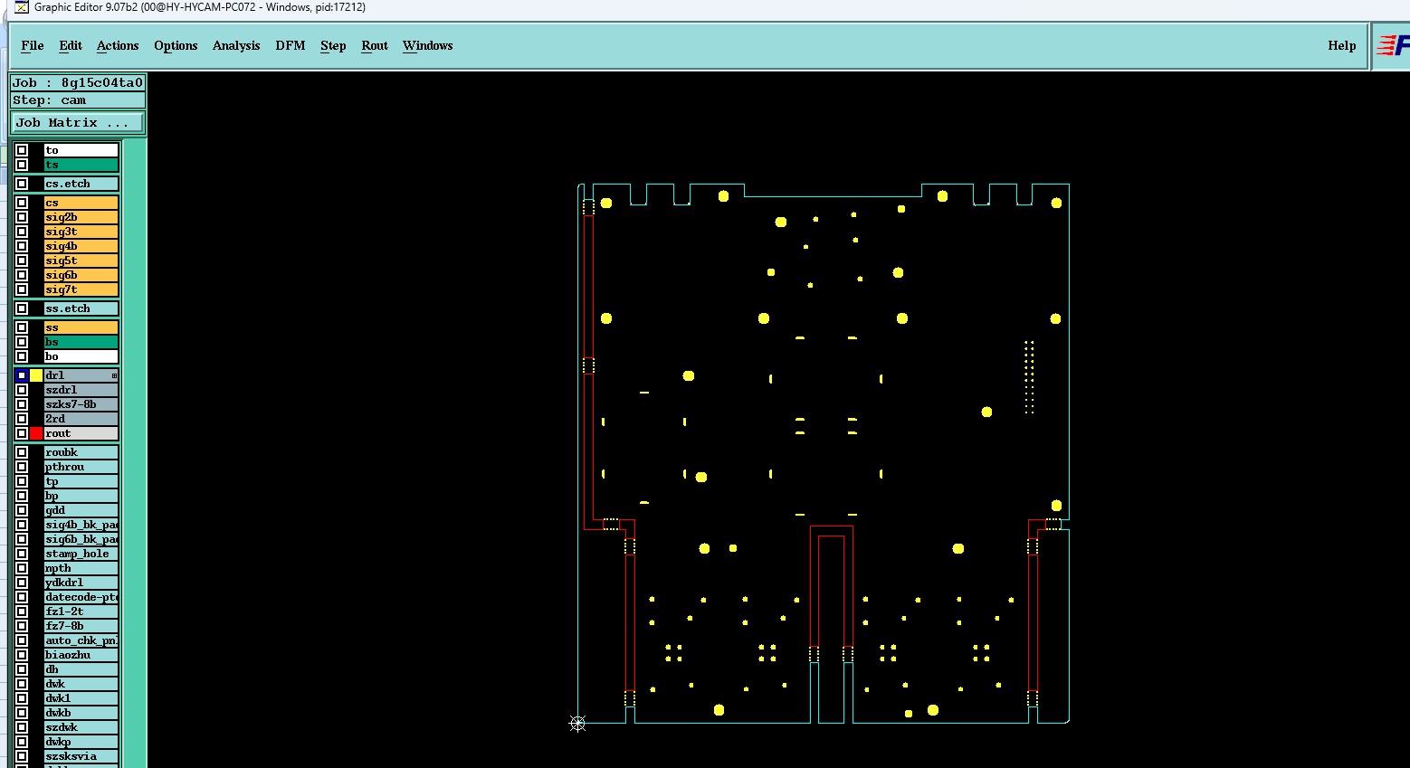Click the yellow color swatch for drl
The height and width of the screenshot is (768, 1410).
click(36, 375)
